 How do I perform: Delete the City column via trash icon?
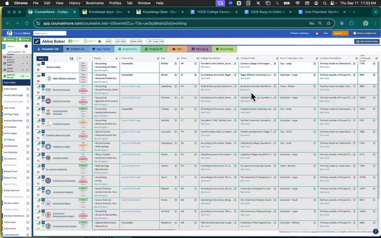coord(177,58)
